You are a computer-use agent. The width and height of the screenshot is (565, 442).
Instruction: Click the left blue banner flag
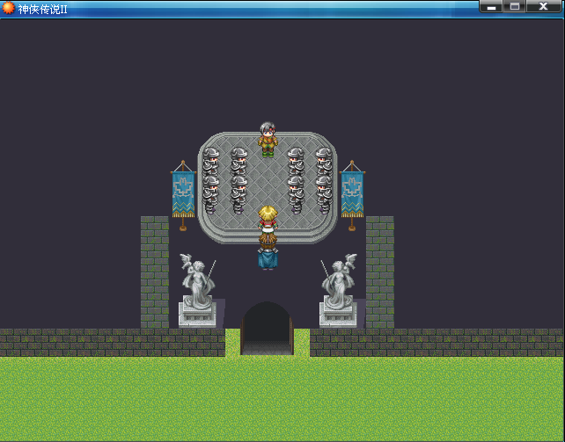point(183,195)
